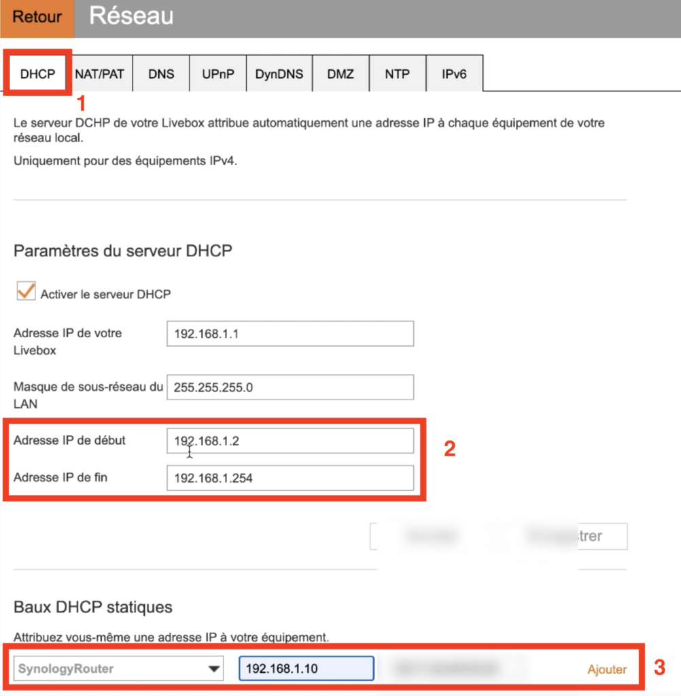Click the Adresse IP de début label
Viewport: 681px width, 696px height.
coord(69,440)
